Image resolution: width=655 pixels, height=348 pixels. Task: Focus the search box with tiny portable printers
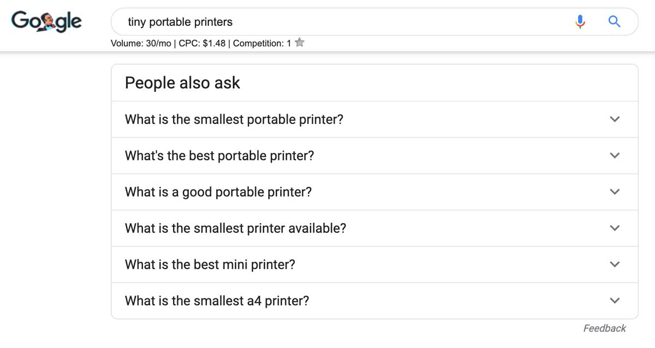344,22
